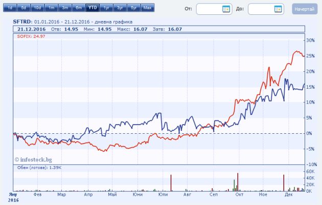Click the tallest October volume bar
The width and height of the screenshot is (322, 205).
coord(238,182)
